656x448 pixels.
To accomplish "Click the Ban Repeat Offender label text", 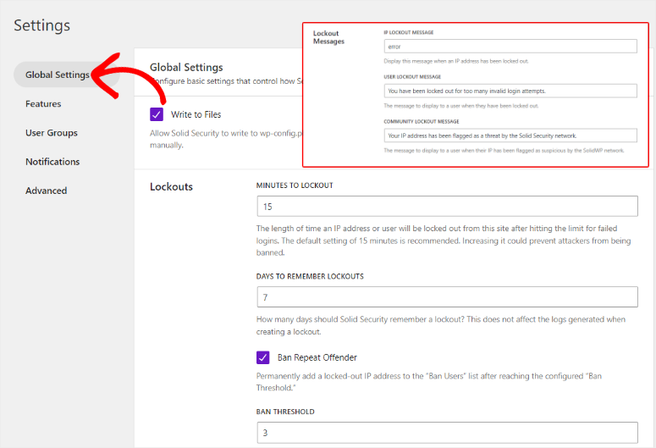I will (x=317, y=357).
